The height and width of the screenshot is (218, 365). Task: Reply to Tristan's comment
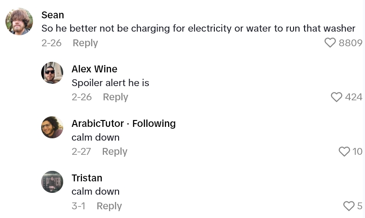tap(109, 206)
